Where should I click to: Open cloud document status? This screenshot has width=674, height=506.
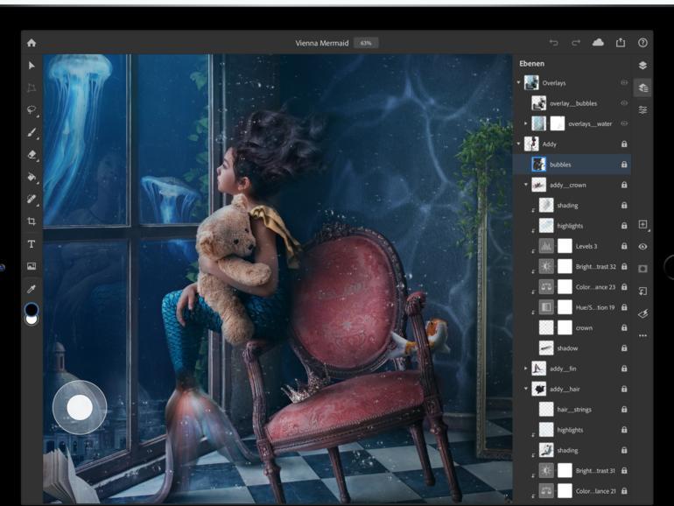pyautogui.click(x=598, y=43)
